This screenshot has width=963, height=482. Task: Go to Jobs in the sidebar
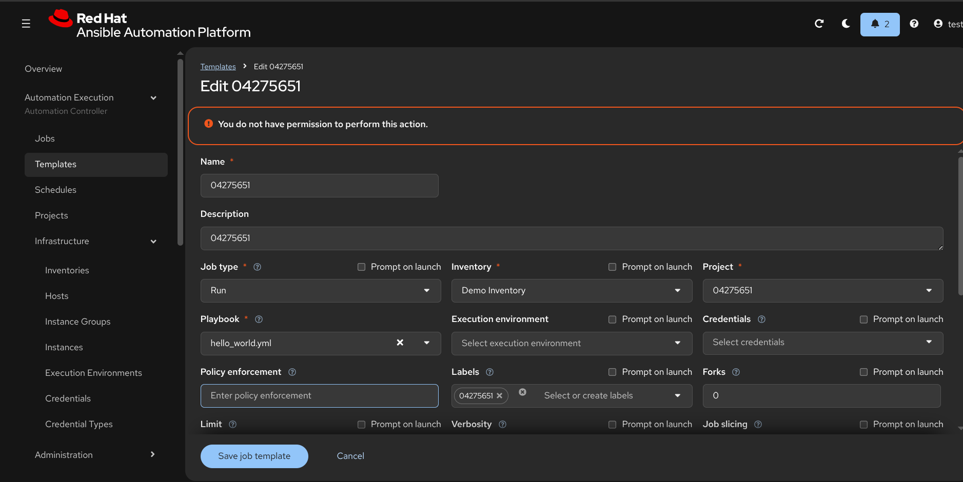(x=45, y=138)
